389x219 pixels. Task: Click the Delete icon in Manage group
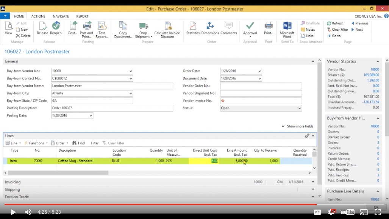pyautogui.click(x=23, y=36)
